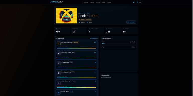
Task: Click the Garage stats gauge icon
Action: 102,38
